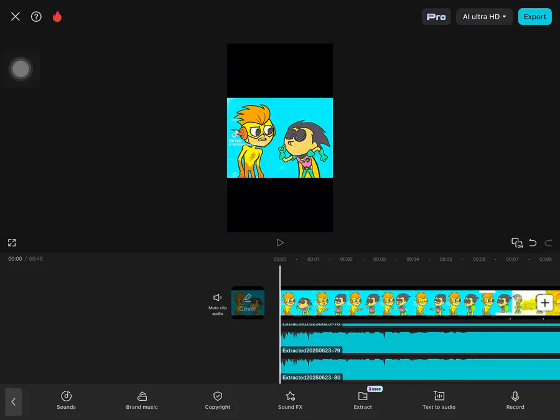The width and height of the screenshot is (560, 420).
Task: Enter fullscreen preview with the expand icon
Action: point(12,243)
